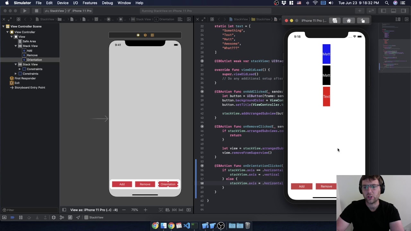This screenshot has width=411, height=231.
Task: Tap the Add button in Simulator
Action: (x=302, y=186)
